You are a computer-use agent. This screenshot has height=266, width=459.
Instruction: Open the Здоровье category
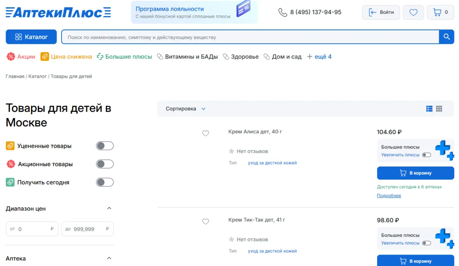pos(241,57)
